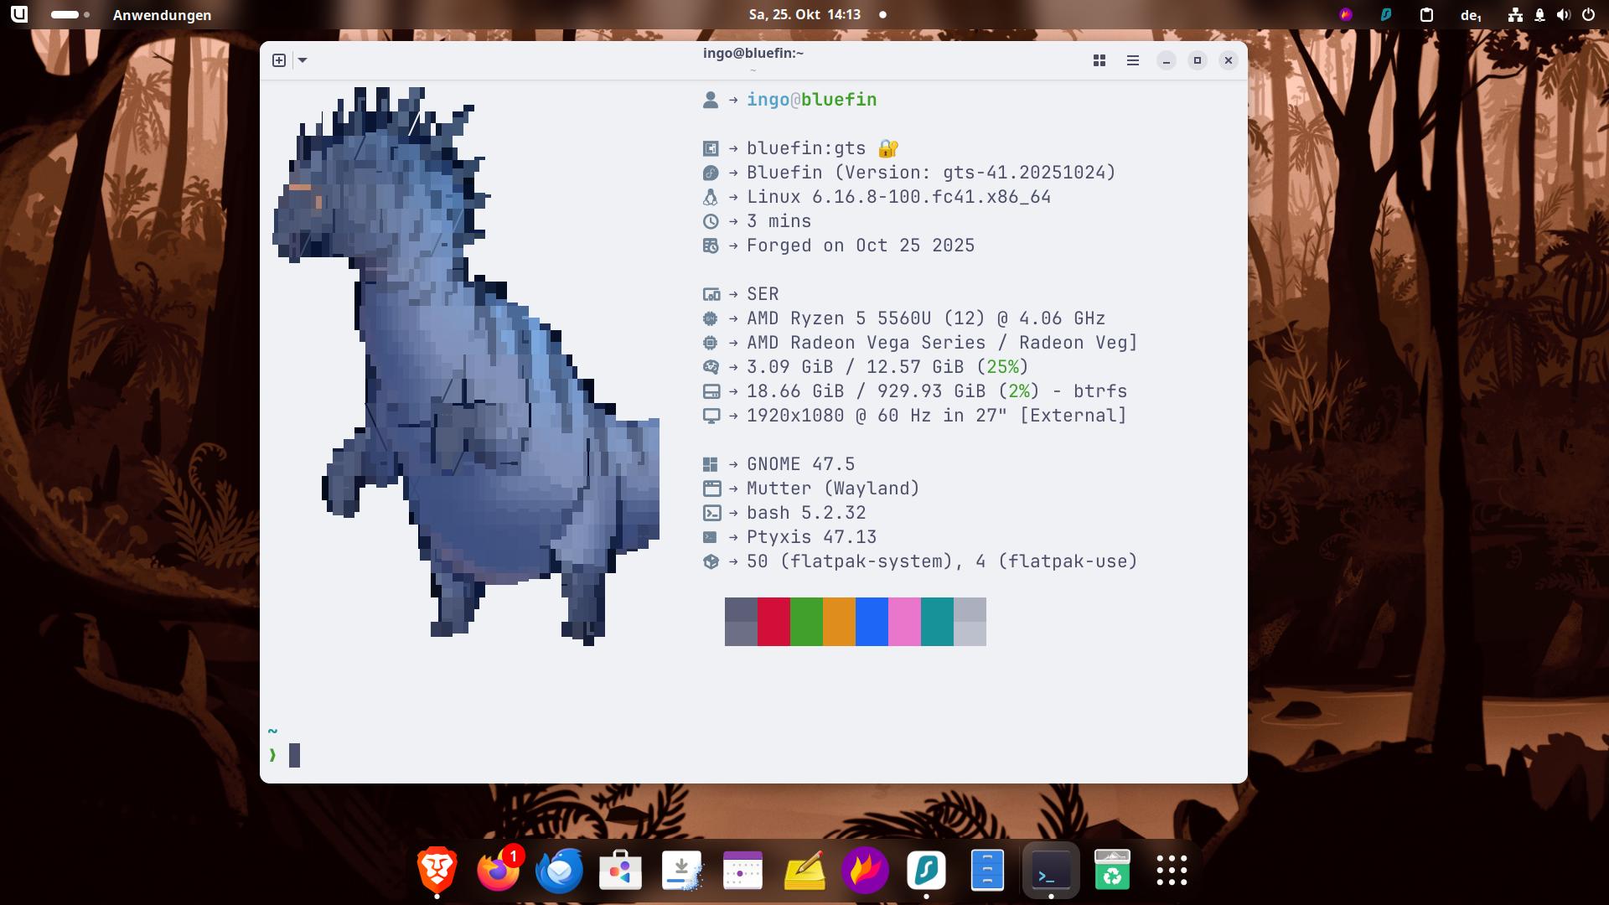Open Firefox from the dock
Image resolution: width=1609 pixels, height=905 pixels.
(499, 870)
